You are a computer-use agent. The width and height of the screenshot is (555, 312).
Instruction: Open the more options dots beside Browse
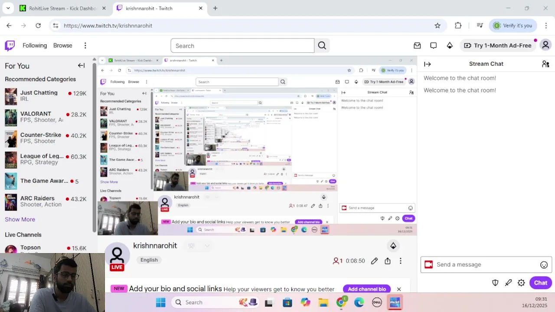point(85,45)
